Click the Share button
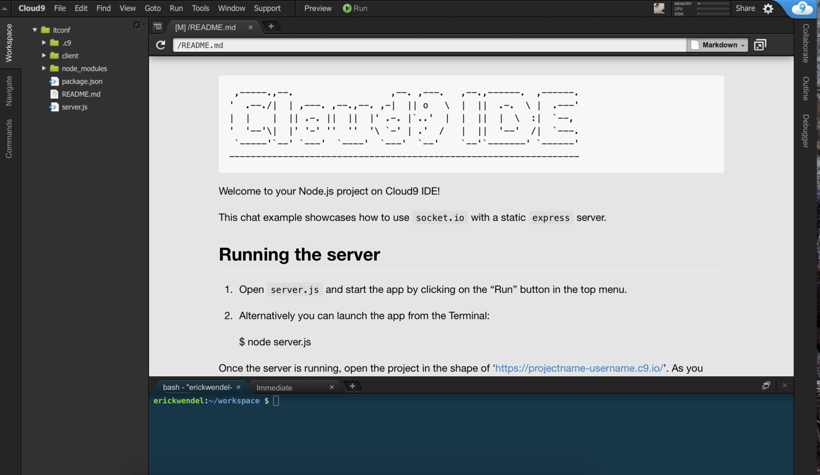The height and width of the screenshot is (475, 820). pyautogui.click(x=745, y=8)
